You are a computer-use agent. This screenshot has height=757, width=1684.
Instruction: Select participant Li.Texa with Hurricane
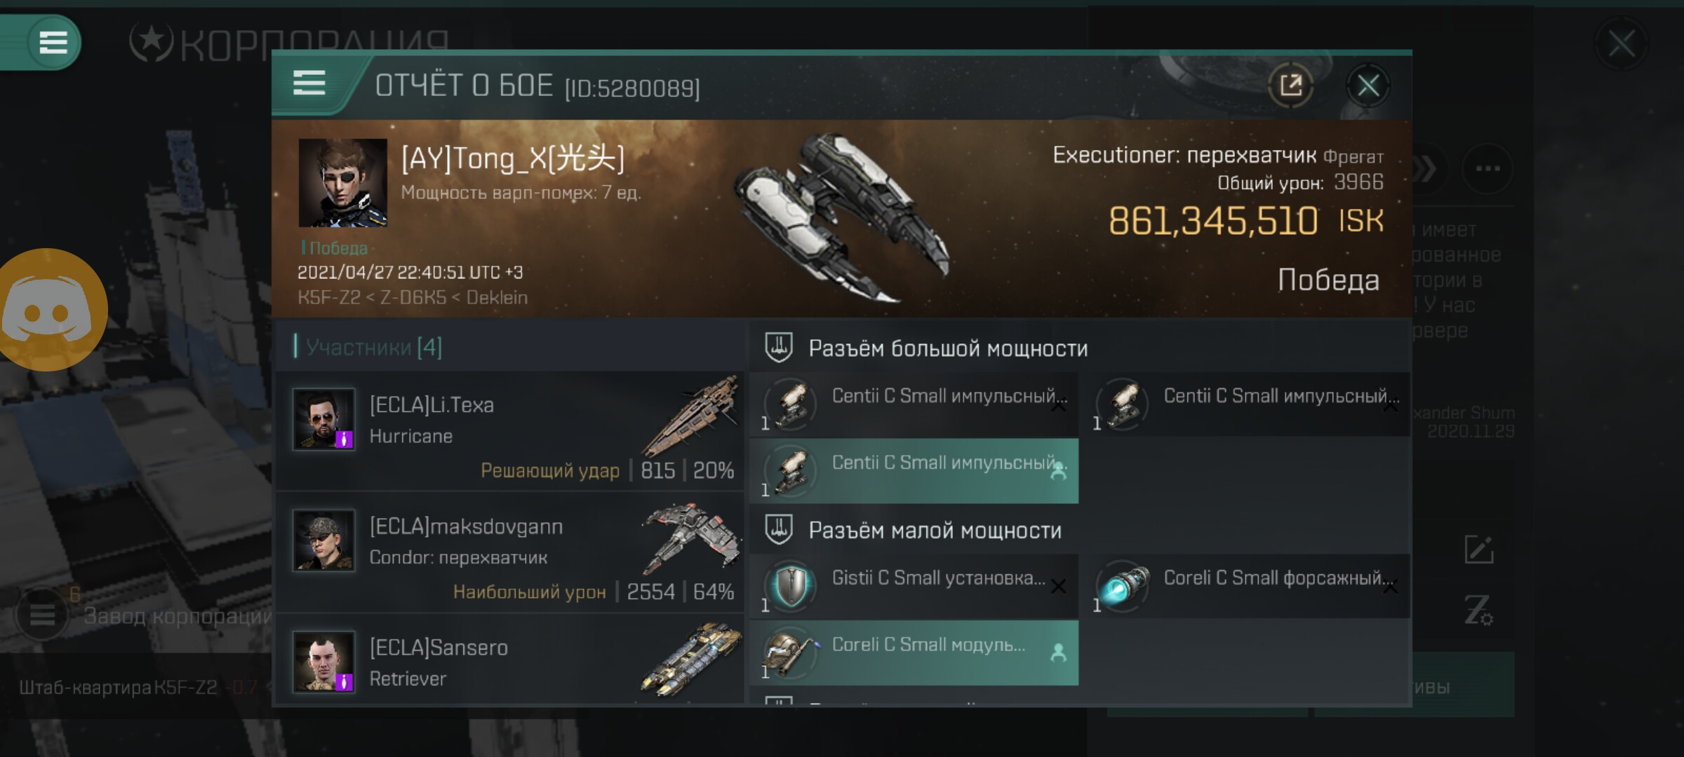tap(511, 431)
